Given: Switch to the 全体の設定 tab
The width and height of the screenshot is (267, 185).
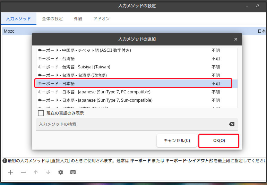Looking at the screenshot, I should pyautogui.click(x=52, y=19).
